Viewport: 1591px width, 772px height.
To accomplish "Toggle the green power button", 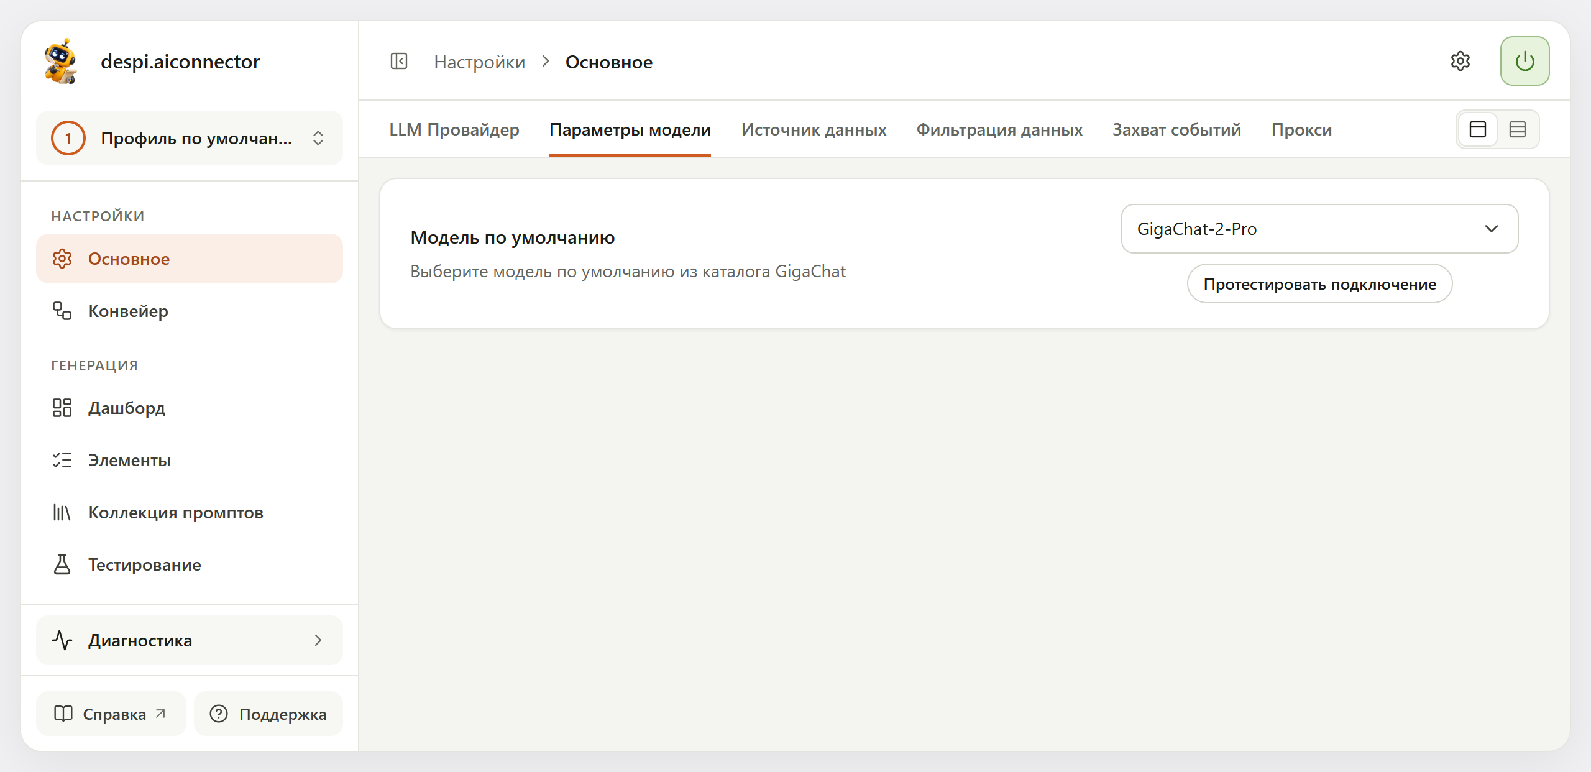I will coord(1525,61).
